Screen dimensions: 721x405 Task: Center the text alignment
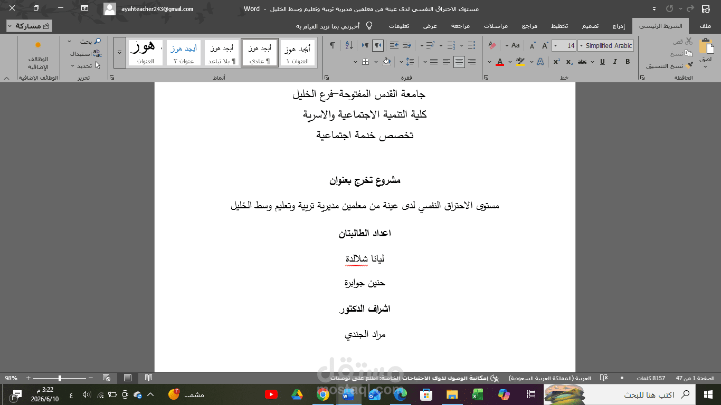click(459, 62)
